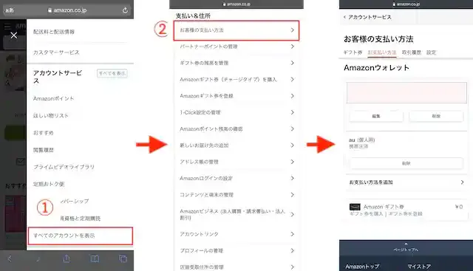The image size is (473, 271).
Task: Switch to the 取引履歴 tab
Action: (x=412, y=52)
